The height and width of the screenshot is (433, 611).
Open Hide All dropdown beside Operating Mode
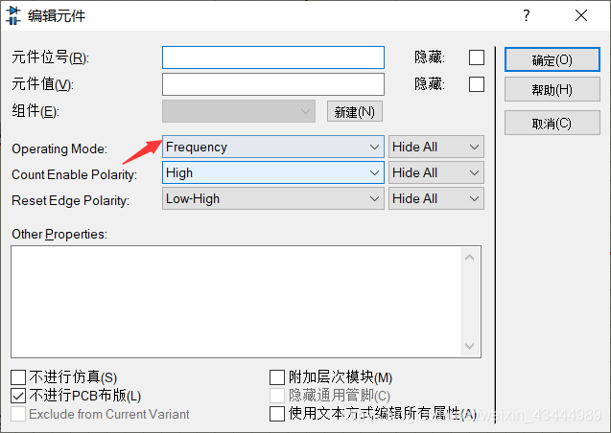[436, 147]
